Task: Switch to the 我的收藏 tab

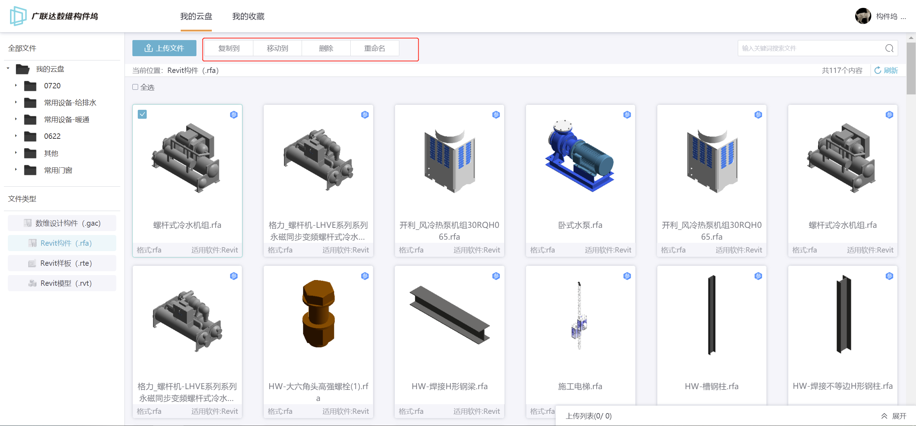Action: click(x=248, y=16)
